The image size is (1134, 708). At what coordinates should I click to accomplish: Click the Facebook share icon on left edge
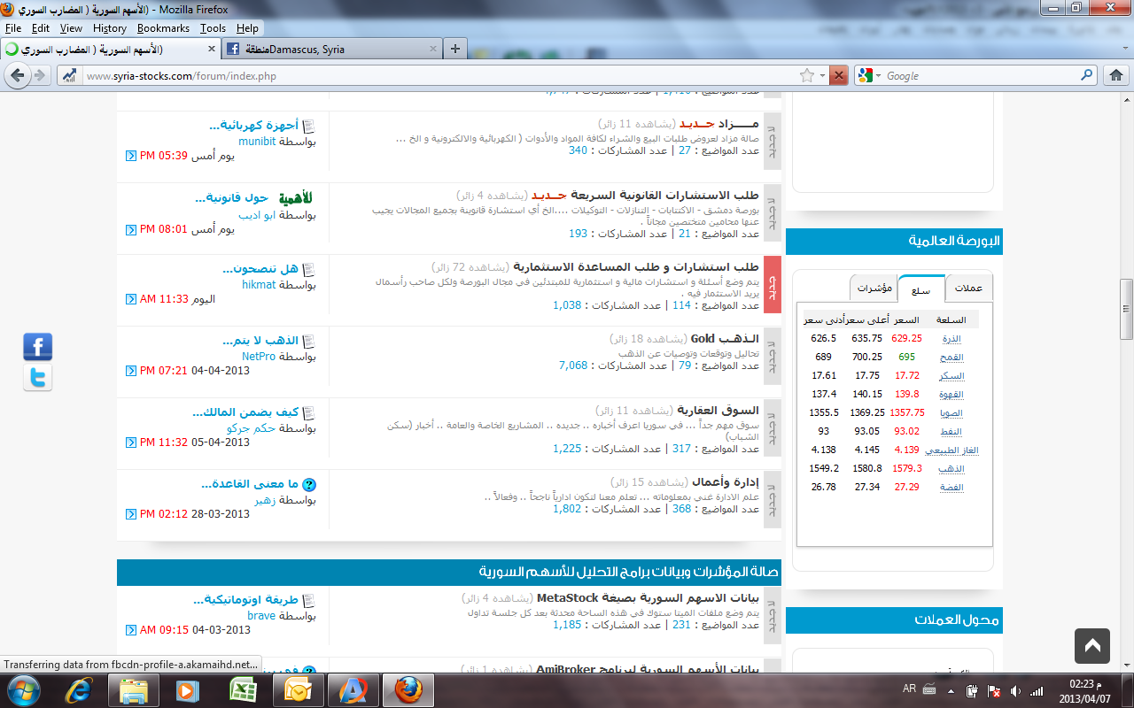pyautogui.click(x=37, y=347)
